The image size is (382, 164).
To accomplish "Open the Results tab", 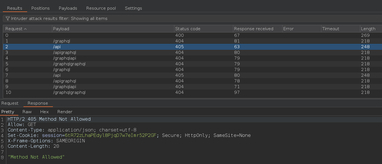I will (x=15, y=8).
